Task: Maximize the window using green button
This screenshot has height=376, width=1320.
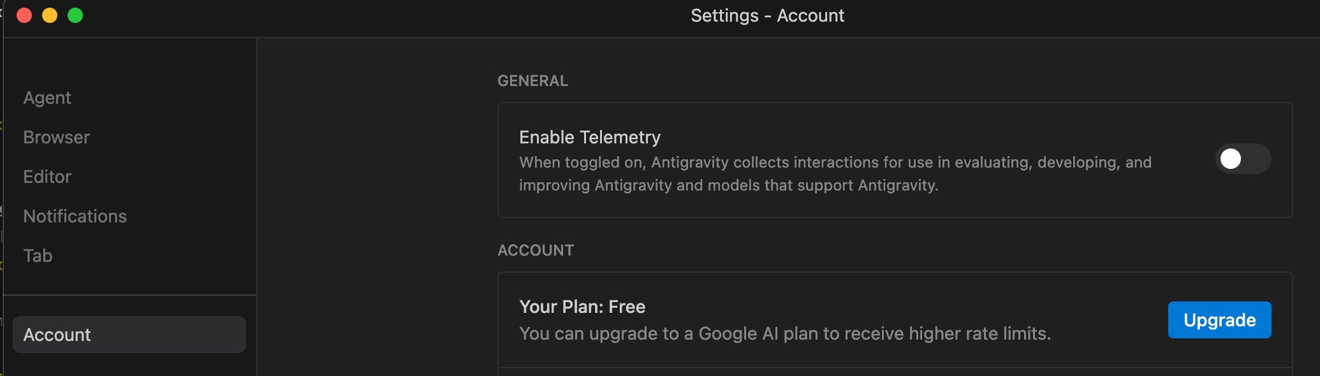Action: [x=75, y=15]
